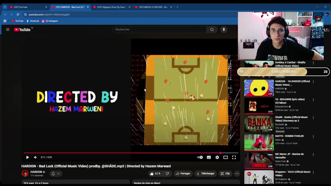Toggle the autoplay switch
331x186 pixels.
click(200, 157)
